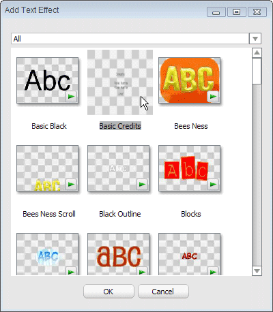Click the scrollbar down arrow

tap(257, 271)
